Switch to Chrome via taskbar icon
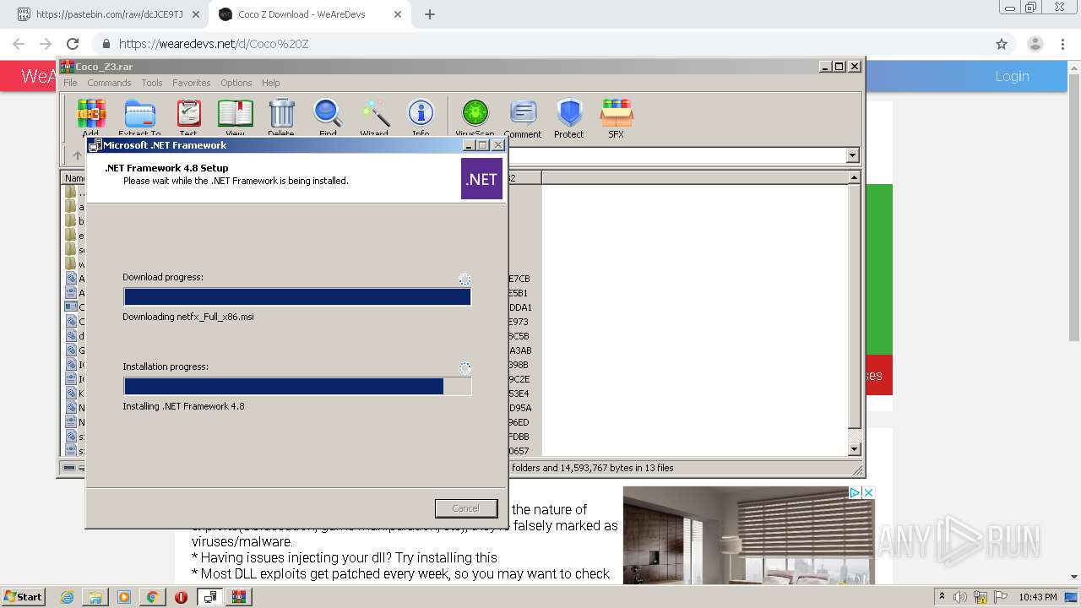 (152, 597)
